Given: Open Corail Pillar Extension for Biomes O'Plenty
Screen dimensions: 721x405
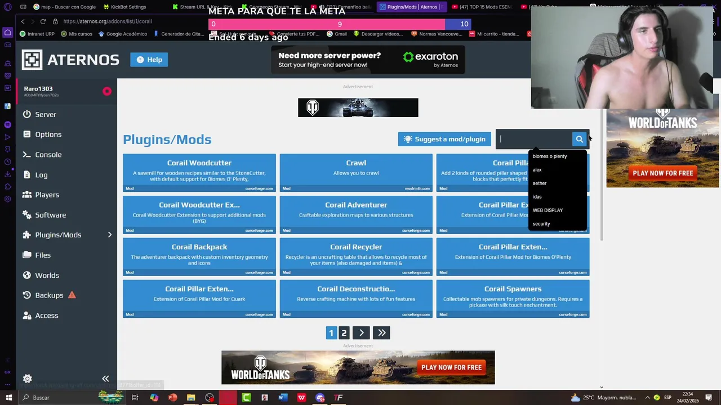Looking at the screenshot, I should 513,256.
